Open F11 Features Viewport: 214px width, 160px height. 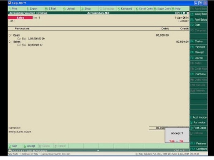[199, 144]
